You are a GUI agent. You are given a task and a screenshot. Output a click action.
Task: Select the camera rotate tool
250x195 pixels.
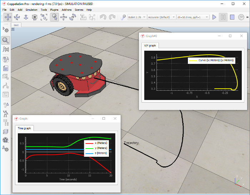[x=17, y=17]
